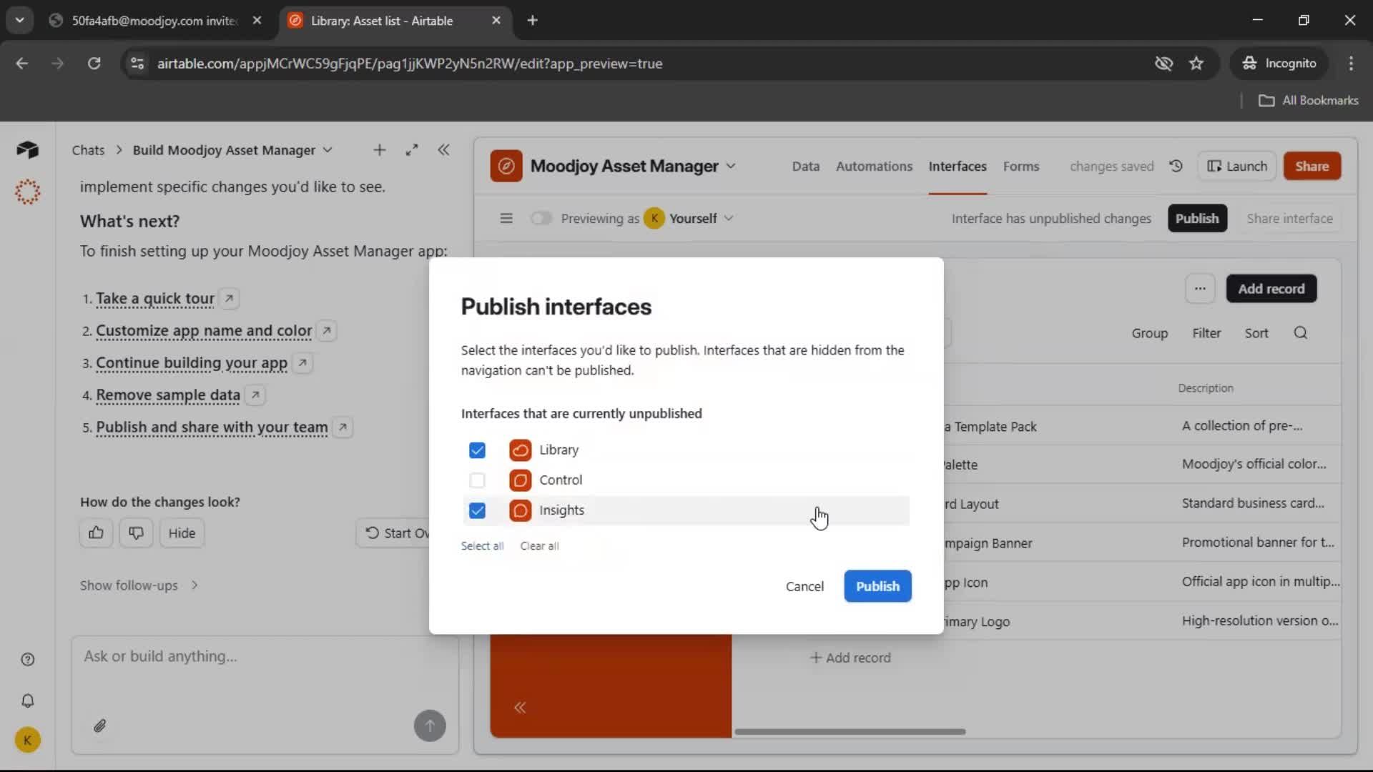
Task: Open the Filter option
Action: pyautogui.click(x=1206, y=333)
